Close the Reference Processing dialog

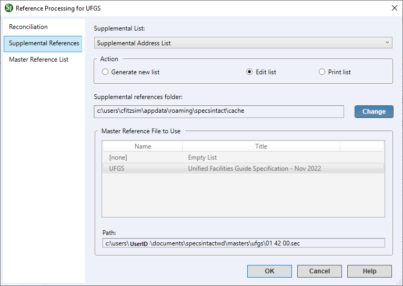click(394, 8)
